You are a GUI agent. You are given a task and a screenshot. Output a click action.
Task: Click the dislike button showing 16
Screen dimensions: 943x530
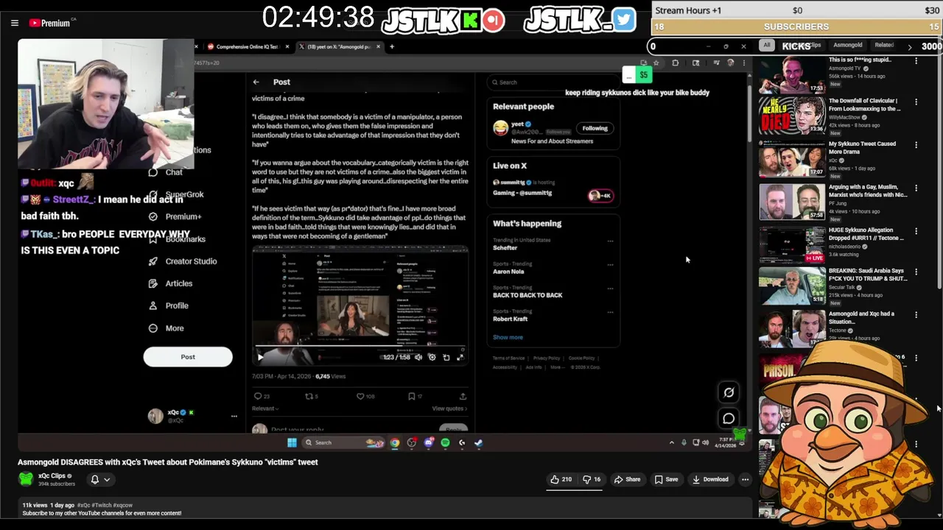tap(592, 479)
